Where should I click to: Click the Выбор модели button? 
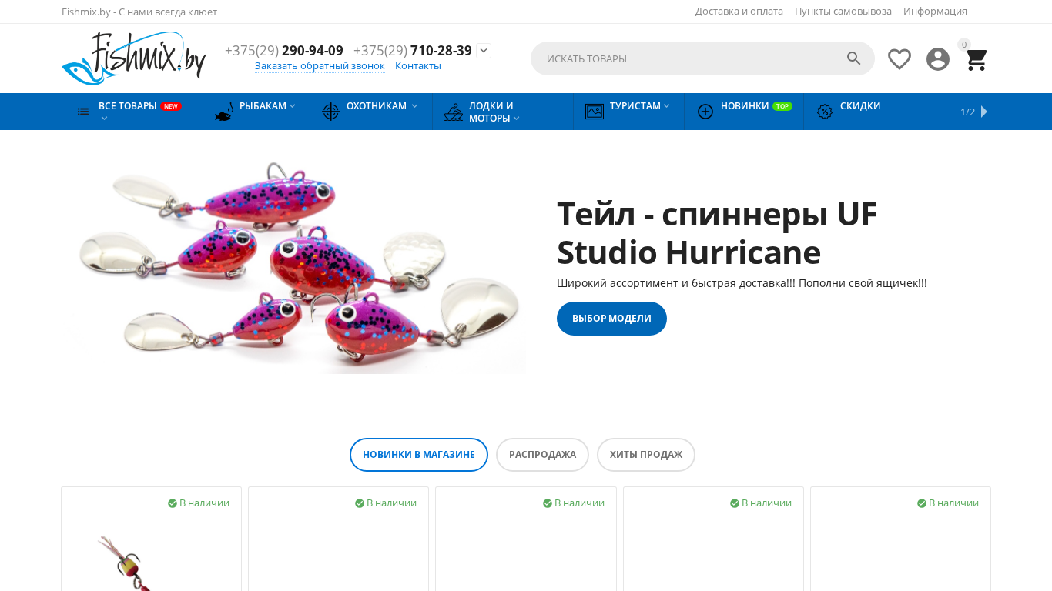611,319
